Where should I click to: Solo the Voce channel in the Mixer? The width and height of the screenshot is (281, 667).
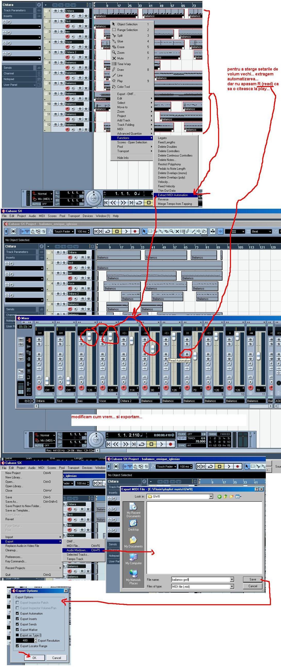pyautogui.click(x=102, y=344)
